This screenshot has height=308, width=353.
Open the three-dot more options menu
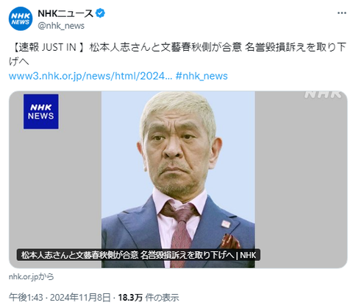click(x=342, y=13)
